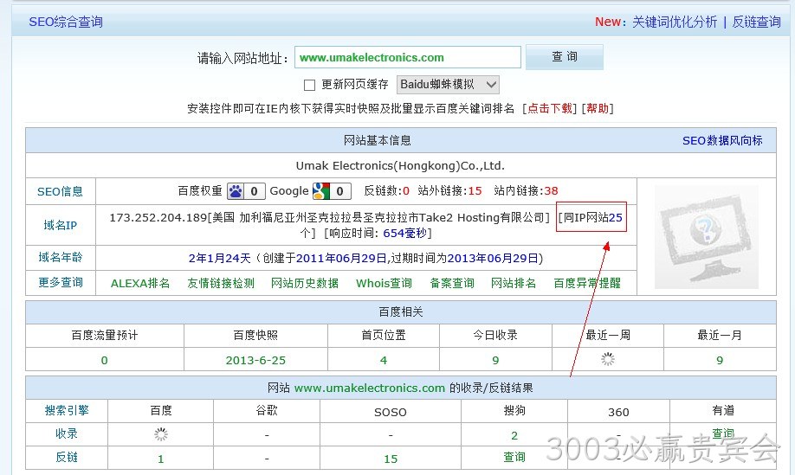The width and height of the screenshot is (795, 475).
Task: Click the 帮助 link
Action: pyautogui.click(x=598, y=108)
